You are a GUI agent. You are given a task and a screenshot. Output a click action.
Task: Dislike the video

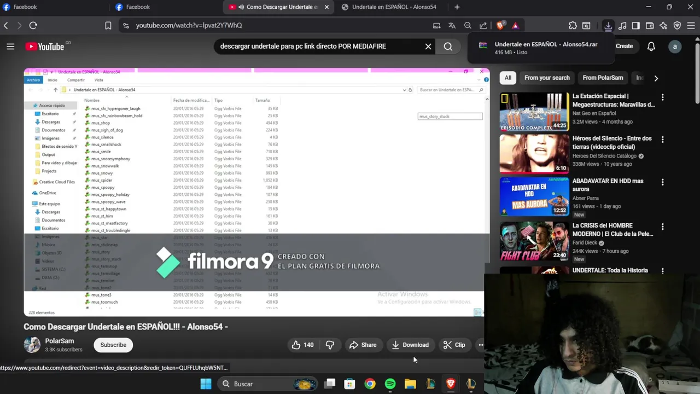pyautogui.click(x=330, y=345)
